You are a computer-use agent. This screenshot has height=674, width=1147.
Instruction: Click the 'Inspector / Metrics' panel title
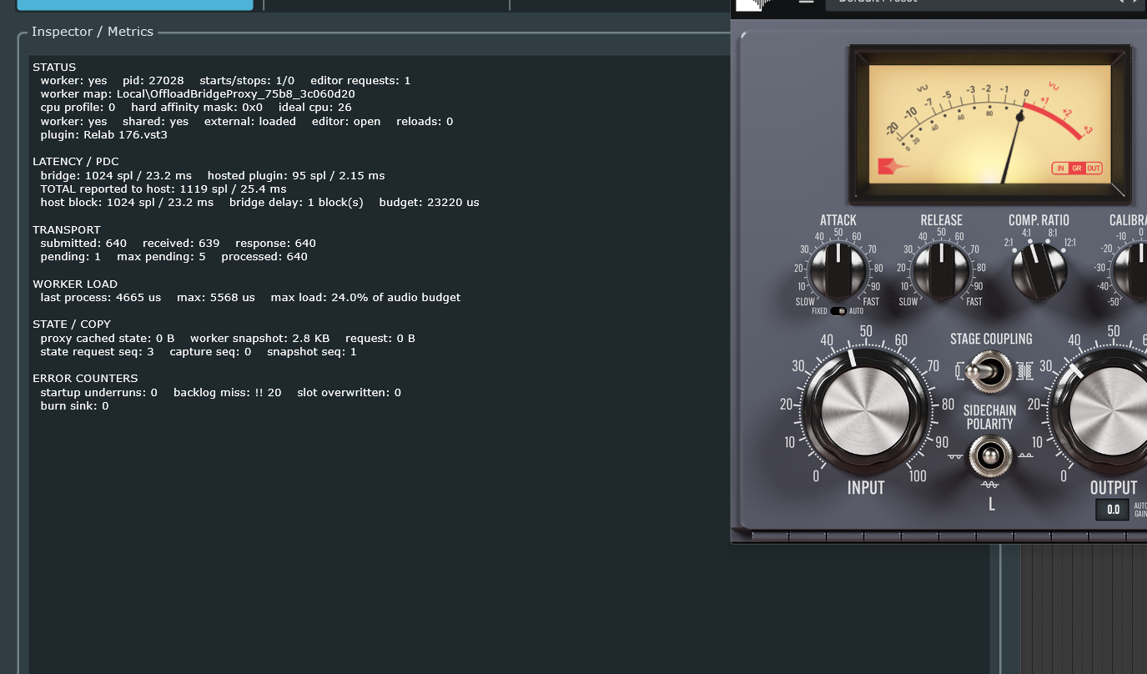pyautogui.click(x=93, y=31)
